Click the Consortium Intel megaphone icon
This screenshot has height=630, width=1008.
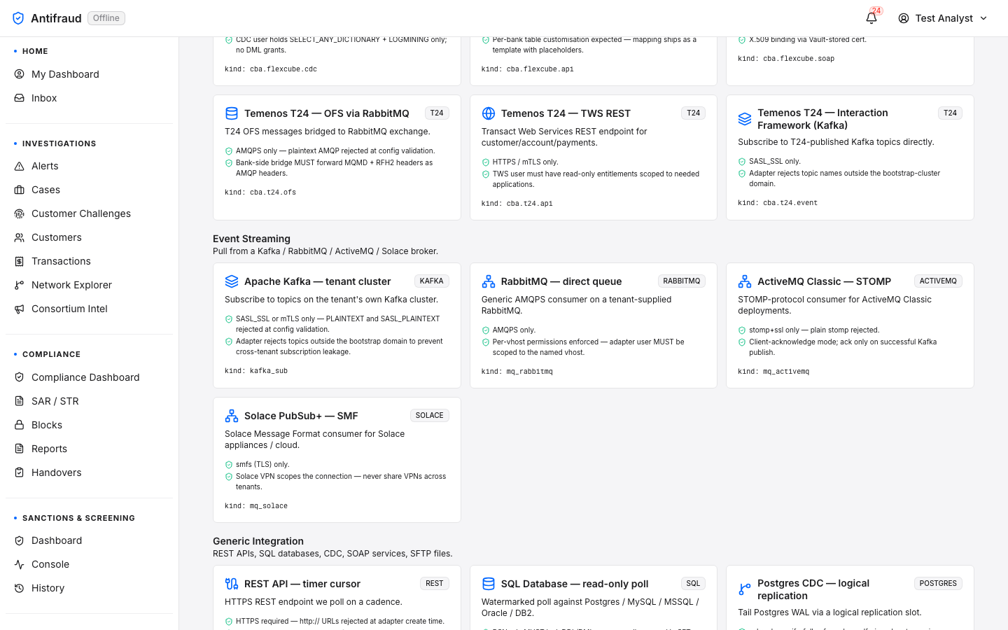tap(20, 309)
